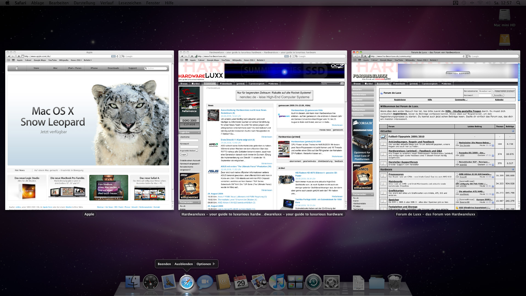Open the Darstellung menu
Image resolution: width=526 pixels, height=296 pixels.
(84, 3)
